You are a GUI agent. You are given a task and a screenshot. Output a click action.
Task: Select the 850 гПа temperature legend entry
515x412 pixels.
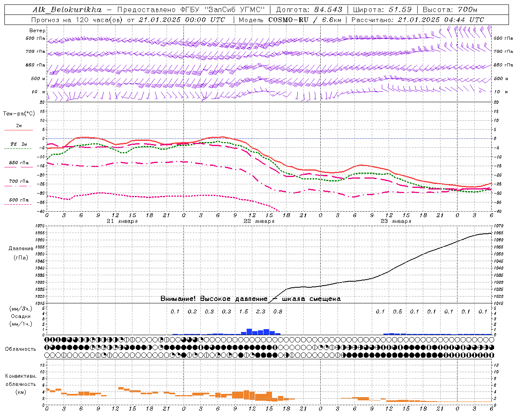tap(19, 163)
